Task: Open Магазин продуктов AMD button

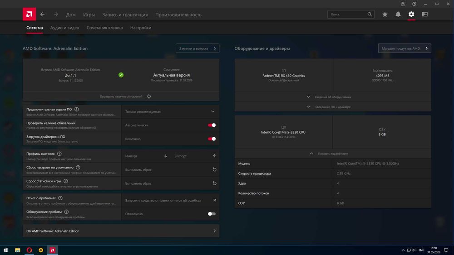Action: coord(405,48)
